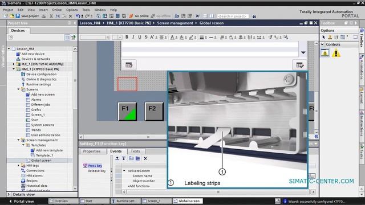Switch to the Texts tab
Screen dimensions: 365x205
[x=136, y=151]
